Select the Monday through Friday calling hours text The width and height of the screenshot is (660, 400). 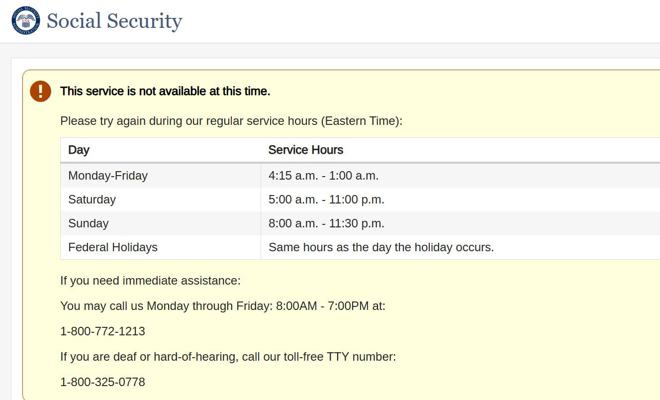223,306
